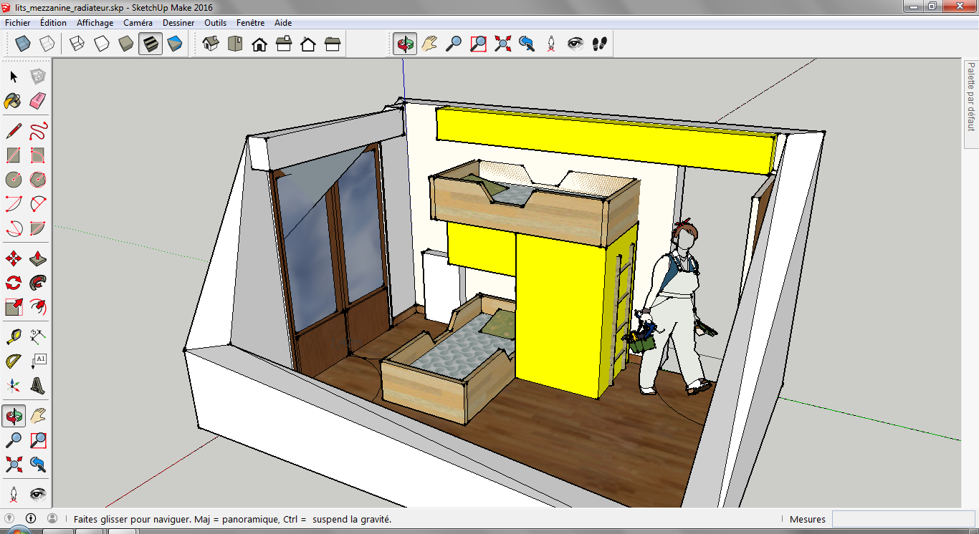Click Zoom Extents in left toolbar

[14, 465]
